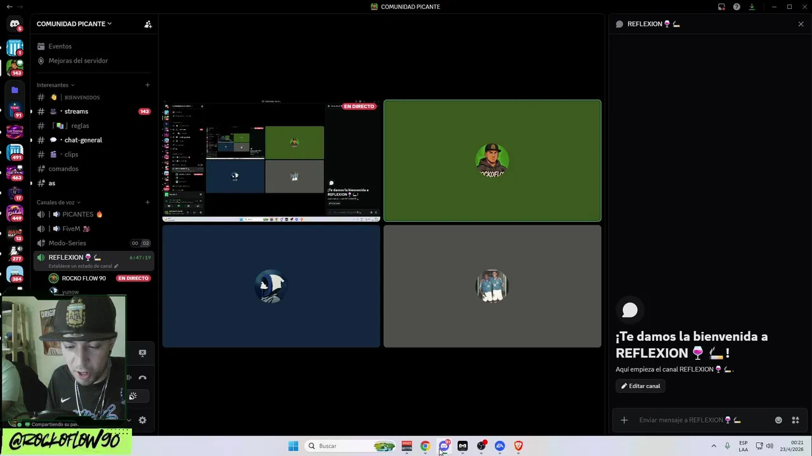Navigate back with the title bar arrow
This screenshot has width=812, height=456.
[x=9, y=7]
